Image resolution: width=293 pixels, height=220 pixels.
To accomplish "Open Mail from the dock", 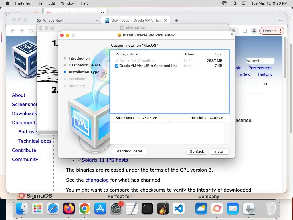I will (233, 209).
